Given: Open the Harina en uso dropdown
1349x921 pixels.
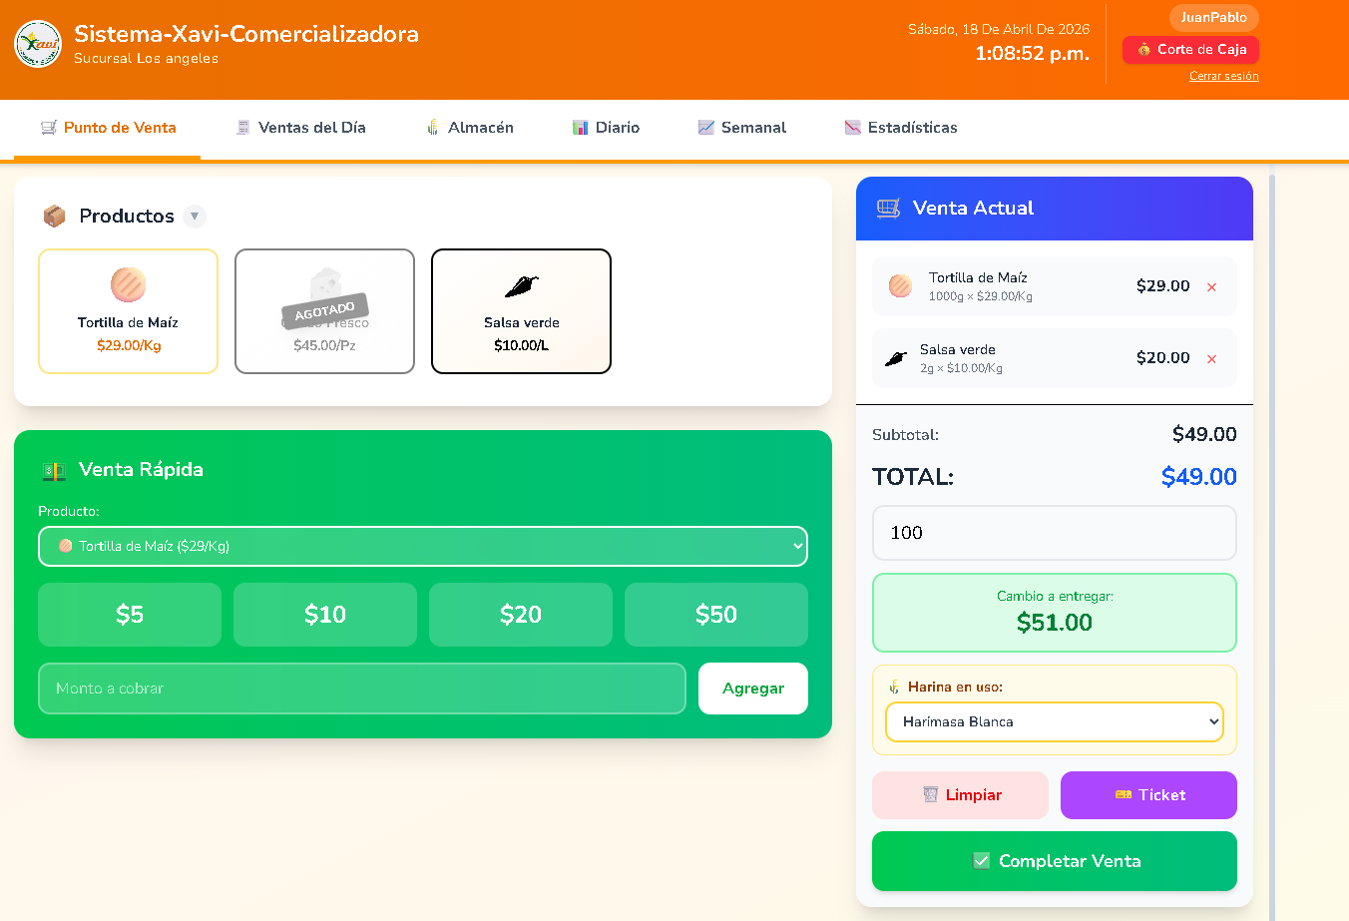Looking at the screenshot, I should [x=1054, y=721].
